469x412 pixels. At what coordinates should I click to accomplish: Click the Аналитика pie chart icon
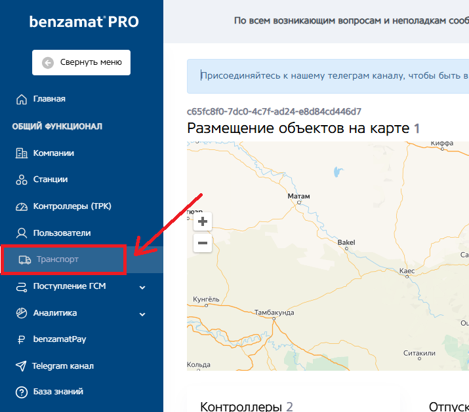pos(22,313)
